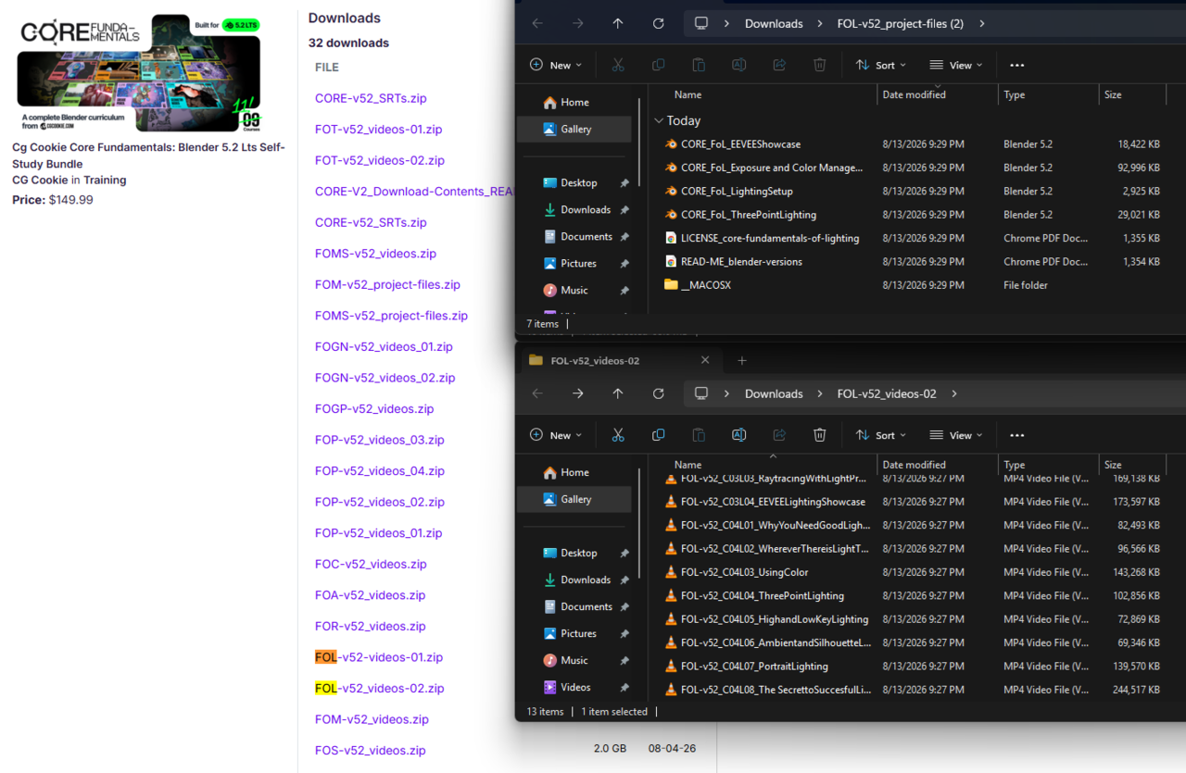Click Cut icon in the project-files window toolbar
The height and width of the screenshot is (773, 1186).
click(618, 65)
